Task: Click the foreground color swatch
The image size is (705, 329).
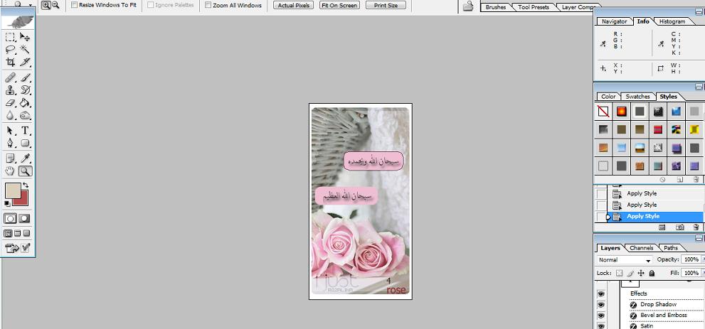Action: click(13, 190)
